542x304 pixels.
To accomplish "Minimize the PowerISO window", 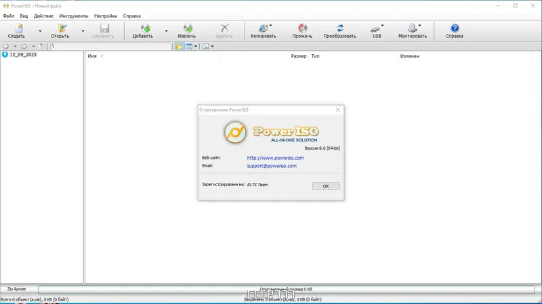I will click(498, 6).
